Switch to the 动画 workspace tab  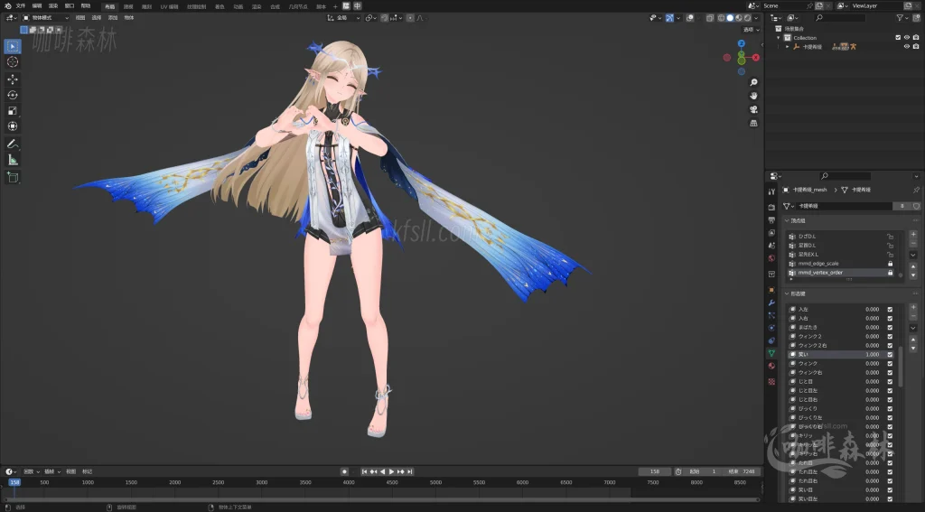238,6
